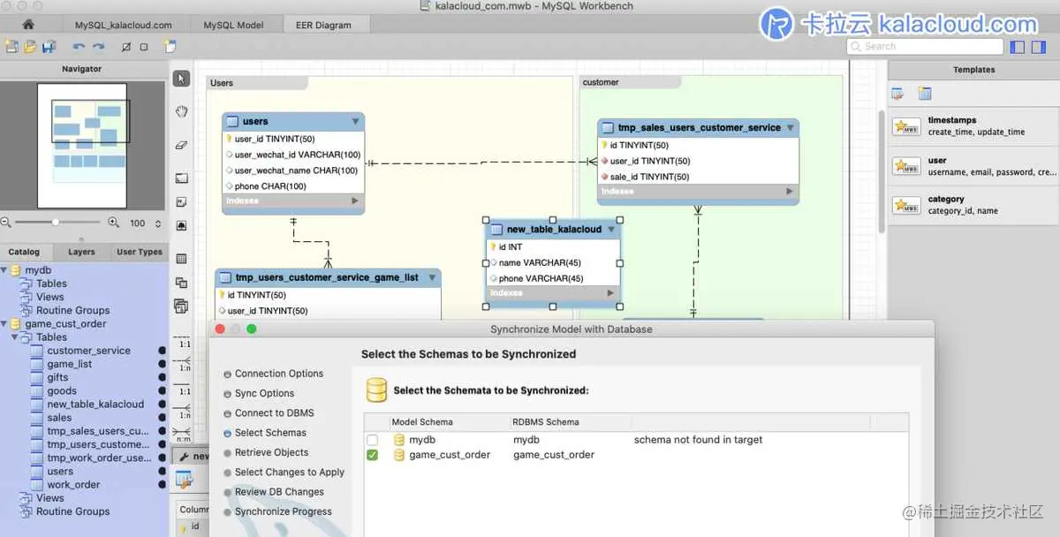Click the category template icon

906,205
